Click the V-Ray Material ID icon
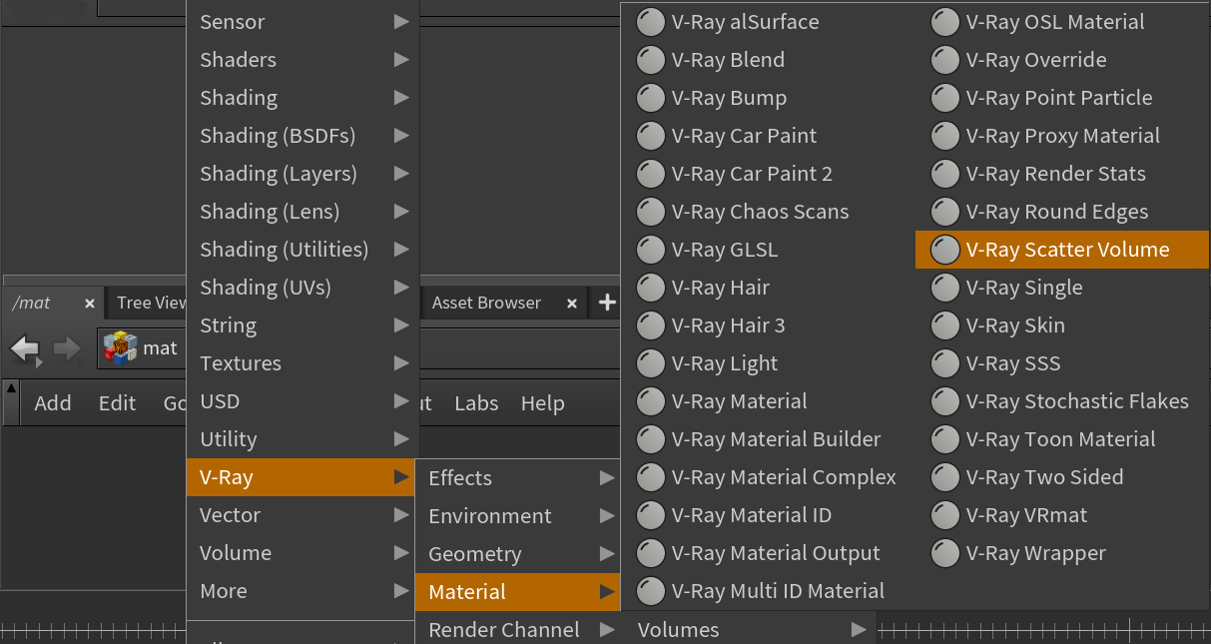 (651, 515)
